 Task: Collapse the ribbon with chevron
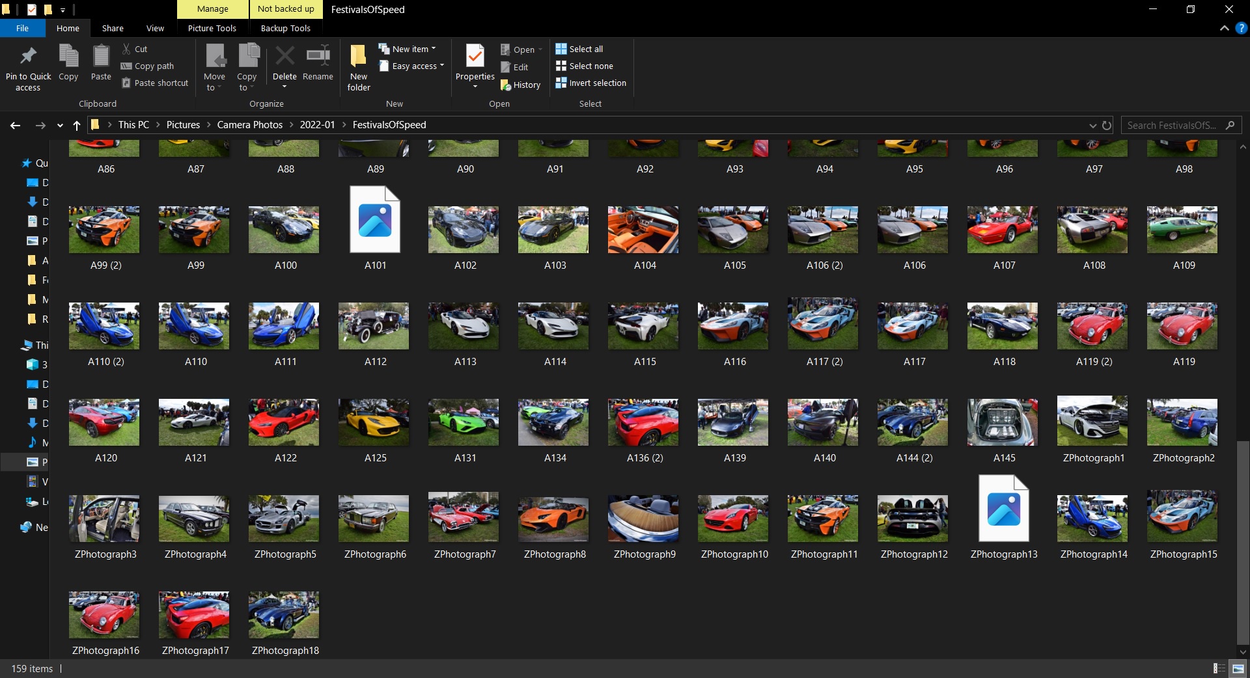pyautogui.click(x=1225, y=28)
